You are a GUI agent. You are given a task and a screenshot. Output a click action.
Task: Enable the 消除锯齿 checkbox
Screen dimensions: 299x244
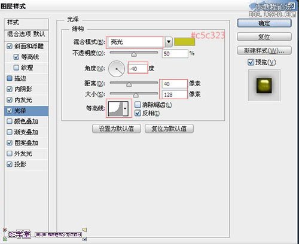138,105
